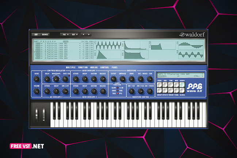Click ADSR Envelope 2 Sustain knob
The image size is (237, 158).
point(94,91)
